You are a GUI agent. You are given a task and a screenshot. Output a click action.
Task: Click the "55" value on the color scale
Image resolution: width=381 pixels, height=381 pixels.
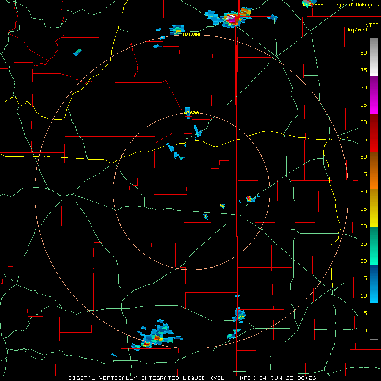[x=364, y=139]
